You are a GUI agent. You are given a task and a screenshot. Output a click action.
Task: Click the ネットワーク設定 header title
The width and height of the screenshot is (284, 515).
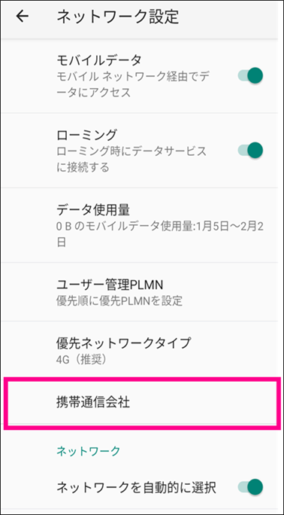click(x=118, y=17)
